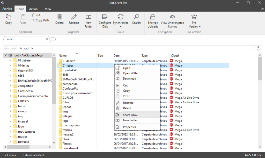Click Cut in the Clipboard ribbon group
The image size is (265, 158).
point(35,15)
